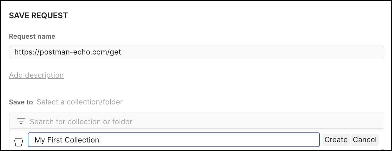The height and width of the screenshot is (151, 392).
Task: Click the Save to label
Action: [x=21, y=102]
